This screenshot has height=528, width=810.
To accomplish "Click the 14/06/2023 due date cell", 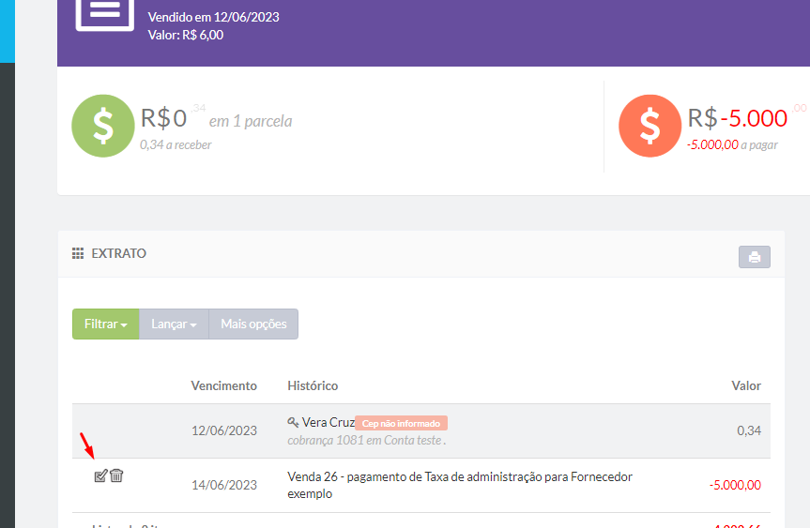I will click(223, 485).
